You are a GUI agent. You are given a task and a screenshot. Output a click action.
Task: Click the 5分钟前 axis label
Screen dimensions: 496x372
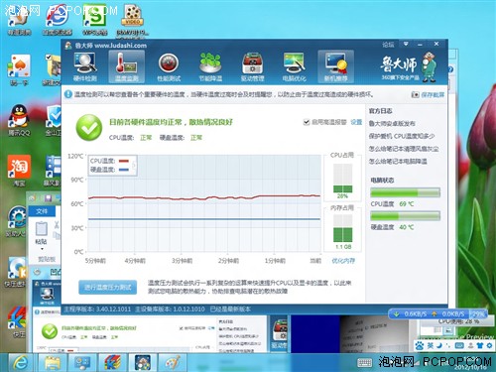(95, 261)
